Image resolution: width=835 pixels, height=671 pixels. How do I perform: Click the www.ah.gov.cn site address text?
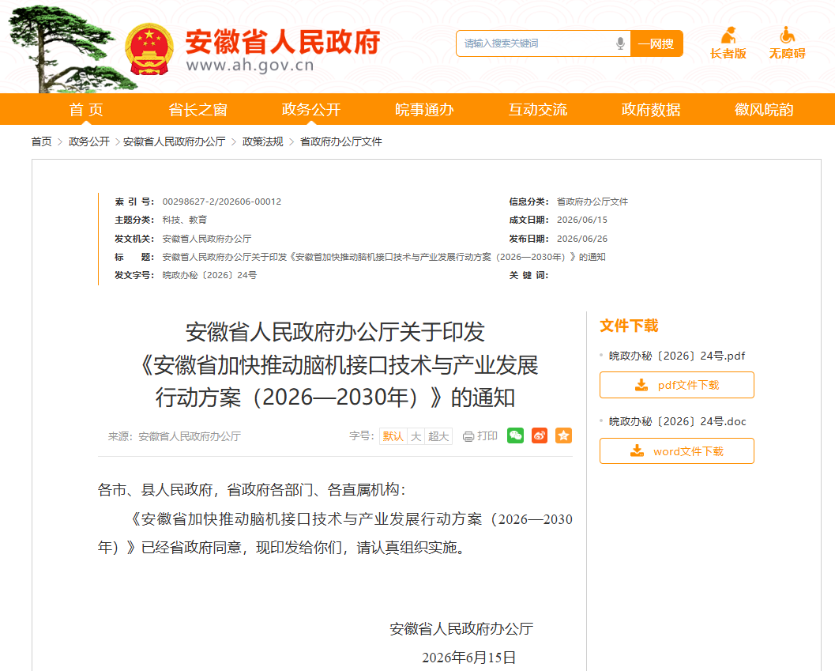pos(250,65)
